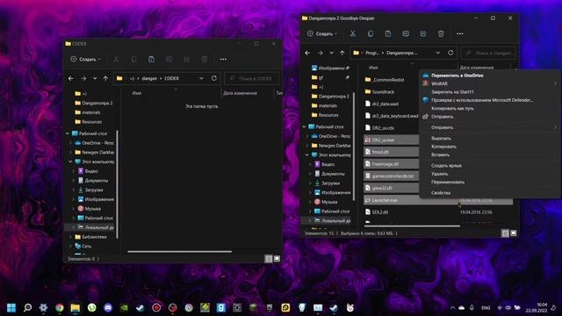The width and height of the screenshot is (562, 316).
Task: Open Windows Start menu
Action: point(11,307)
